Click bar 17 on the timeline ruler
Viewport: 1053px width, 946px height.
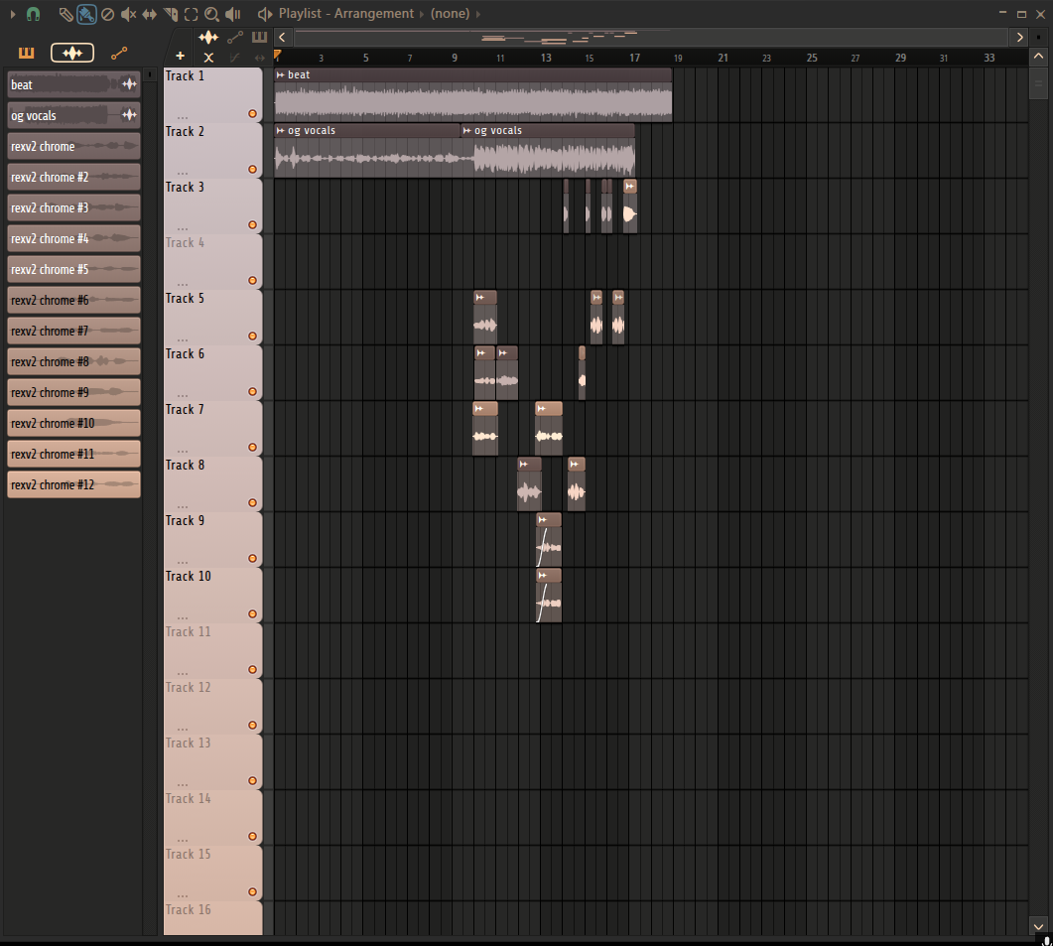click(x=634, y=58)
